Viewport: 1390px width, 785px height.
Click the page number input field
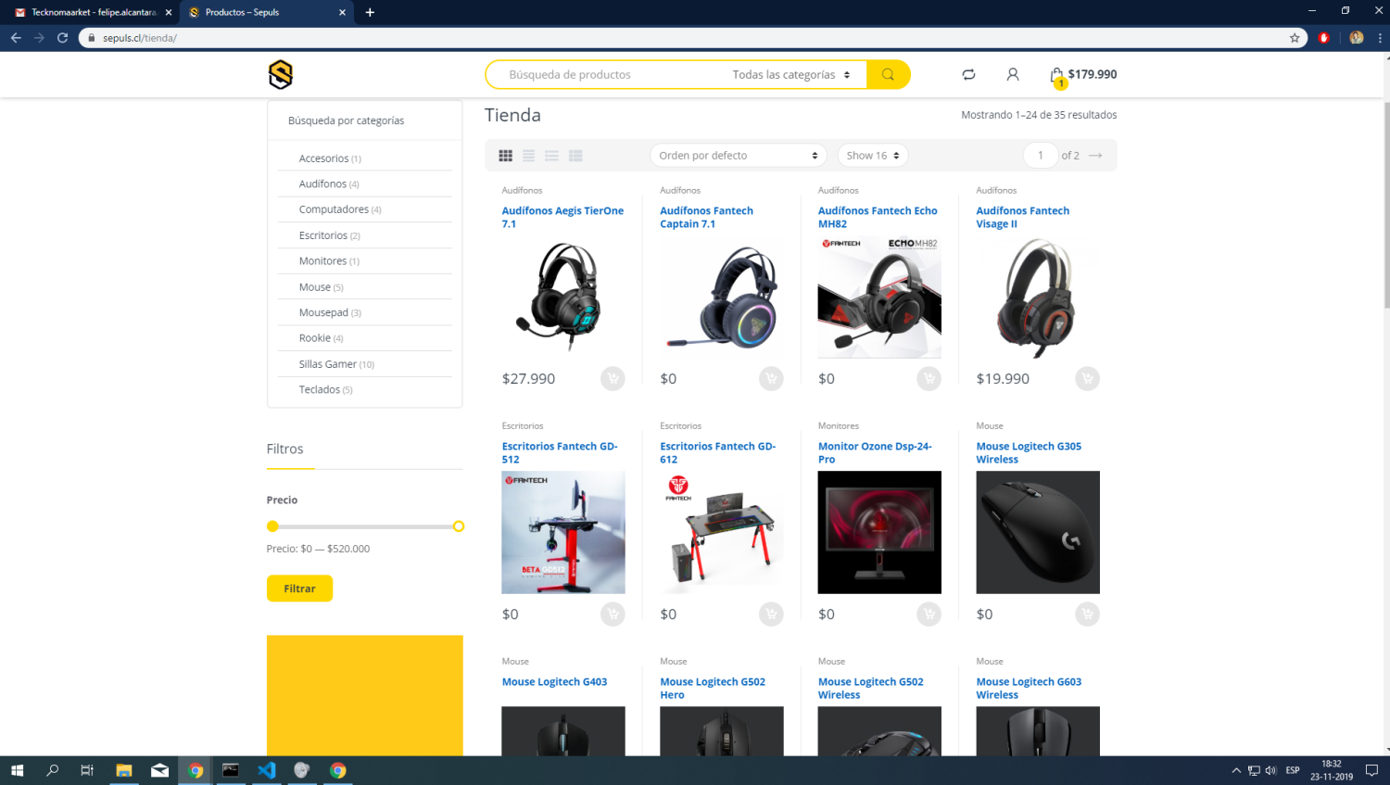point(1041,156)
